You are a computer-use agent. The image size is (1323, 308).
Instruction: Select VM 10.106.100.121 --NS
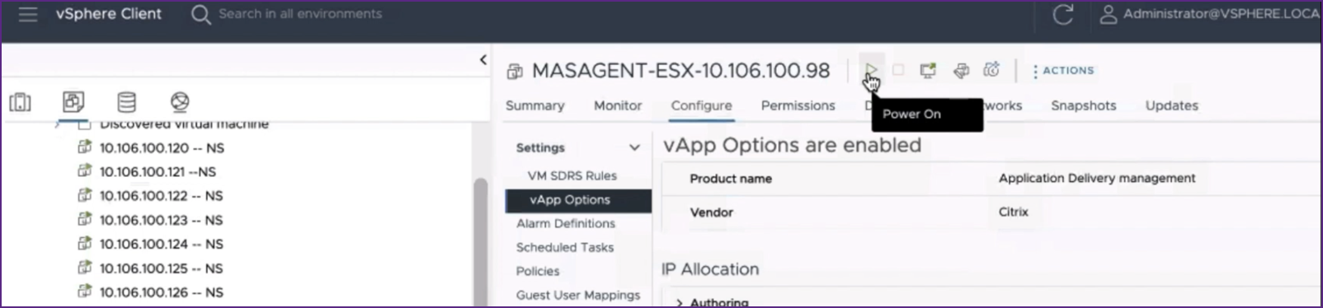[158, 172]
